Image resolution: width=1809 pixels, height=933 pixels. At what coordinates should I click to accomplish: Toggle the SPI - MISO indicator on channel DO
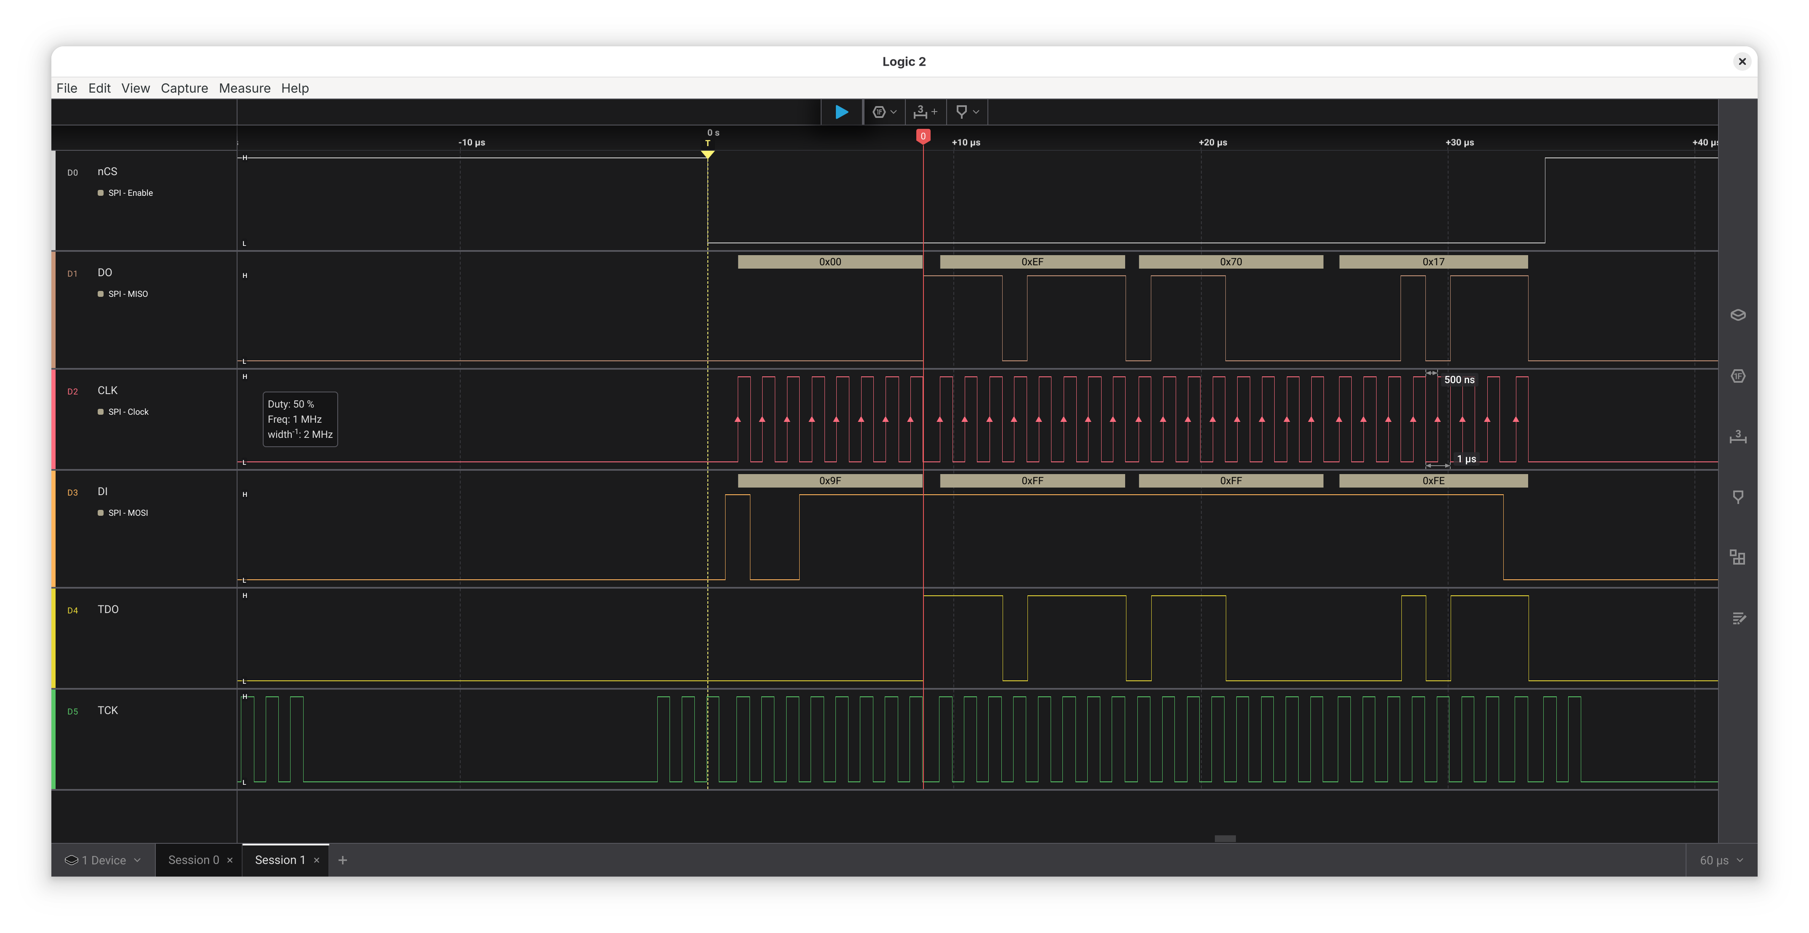click(100, 294)
